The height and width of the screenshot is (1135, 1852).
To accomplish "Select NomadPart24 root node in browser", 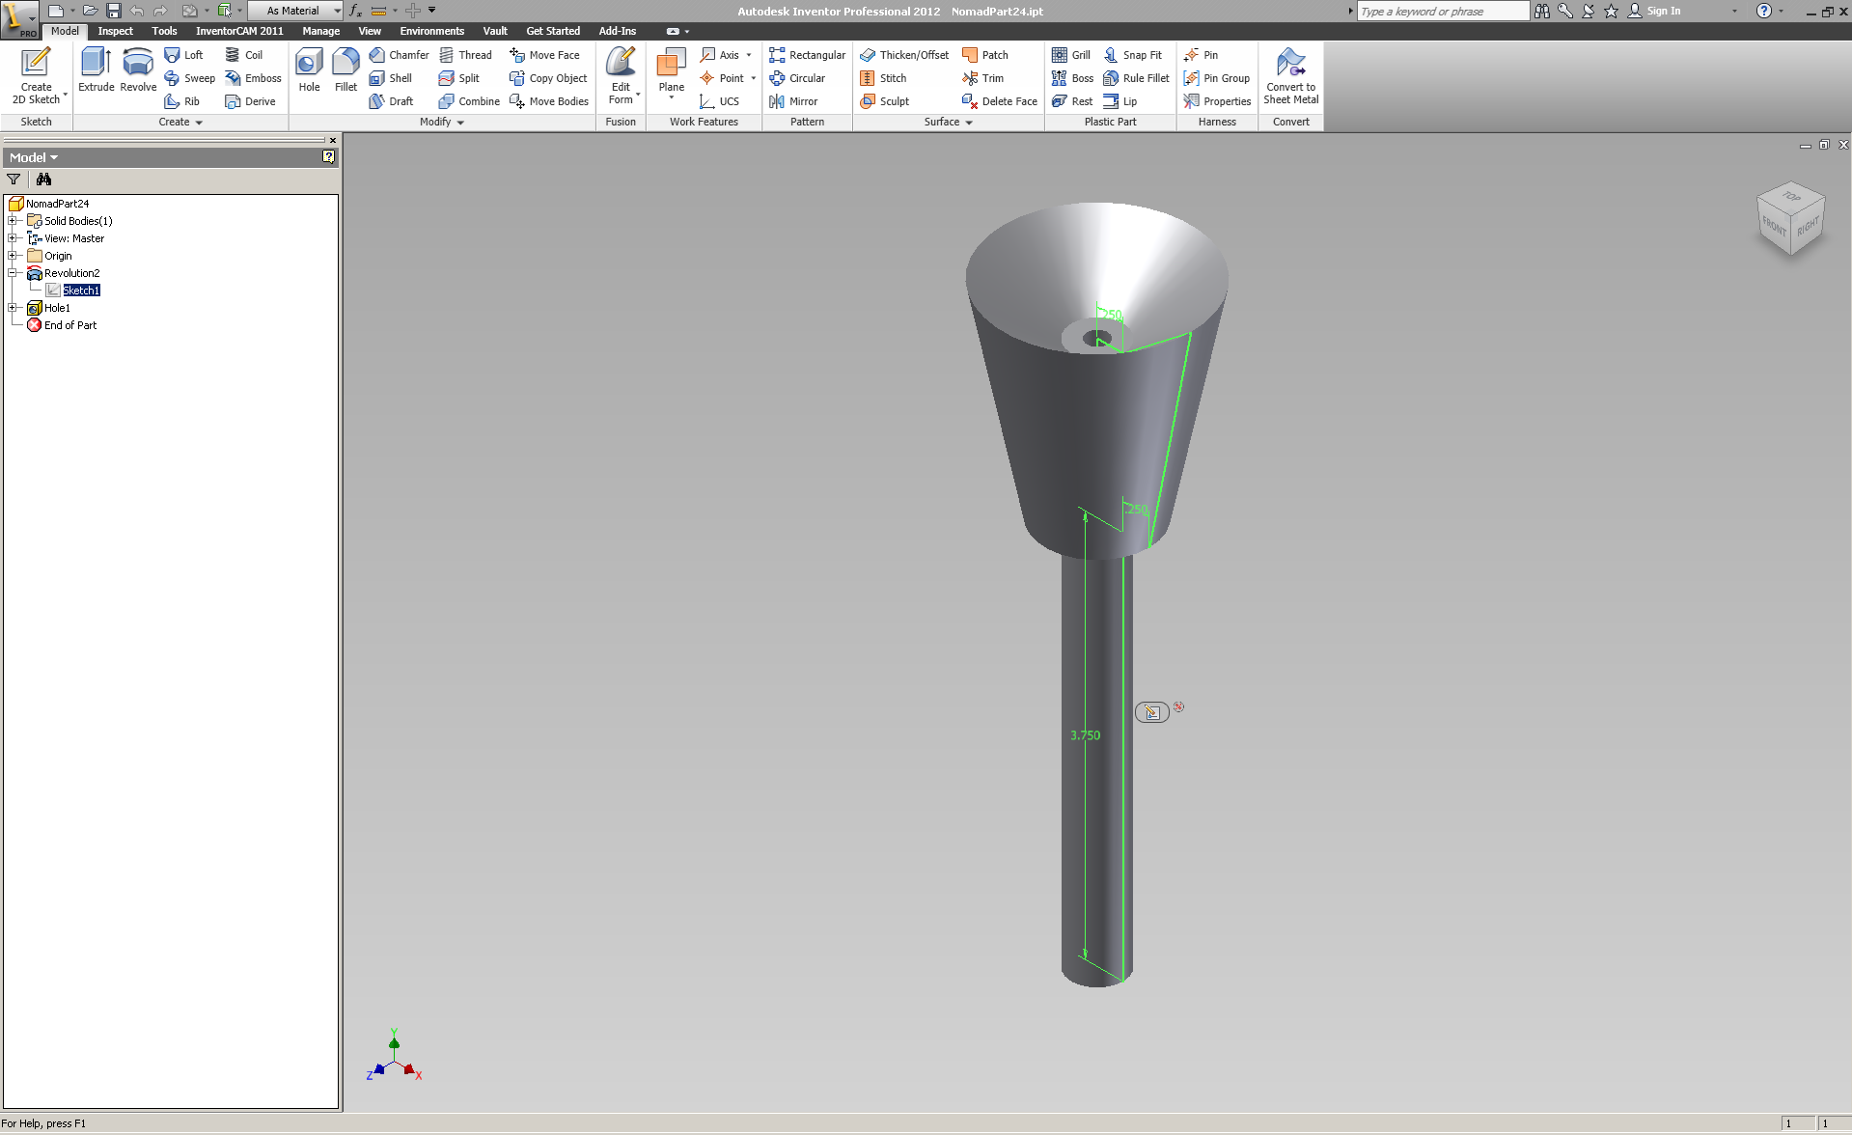I will [58, 204].
